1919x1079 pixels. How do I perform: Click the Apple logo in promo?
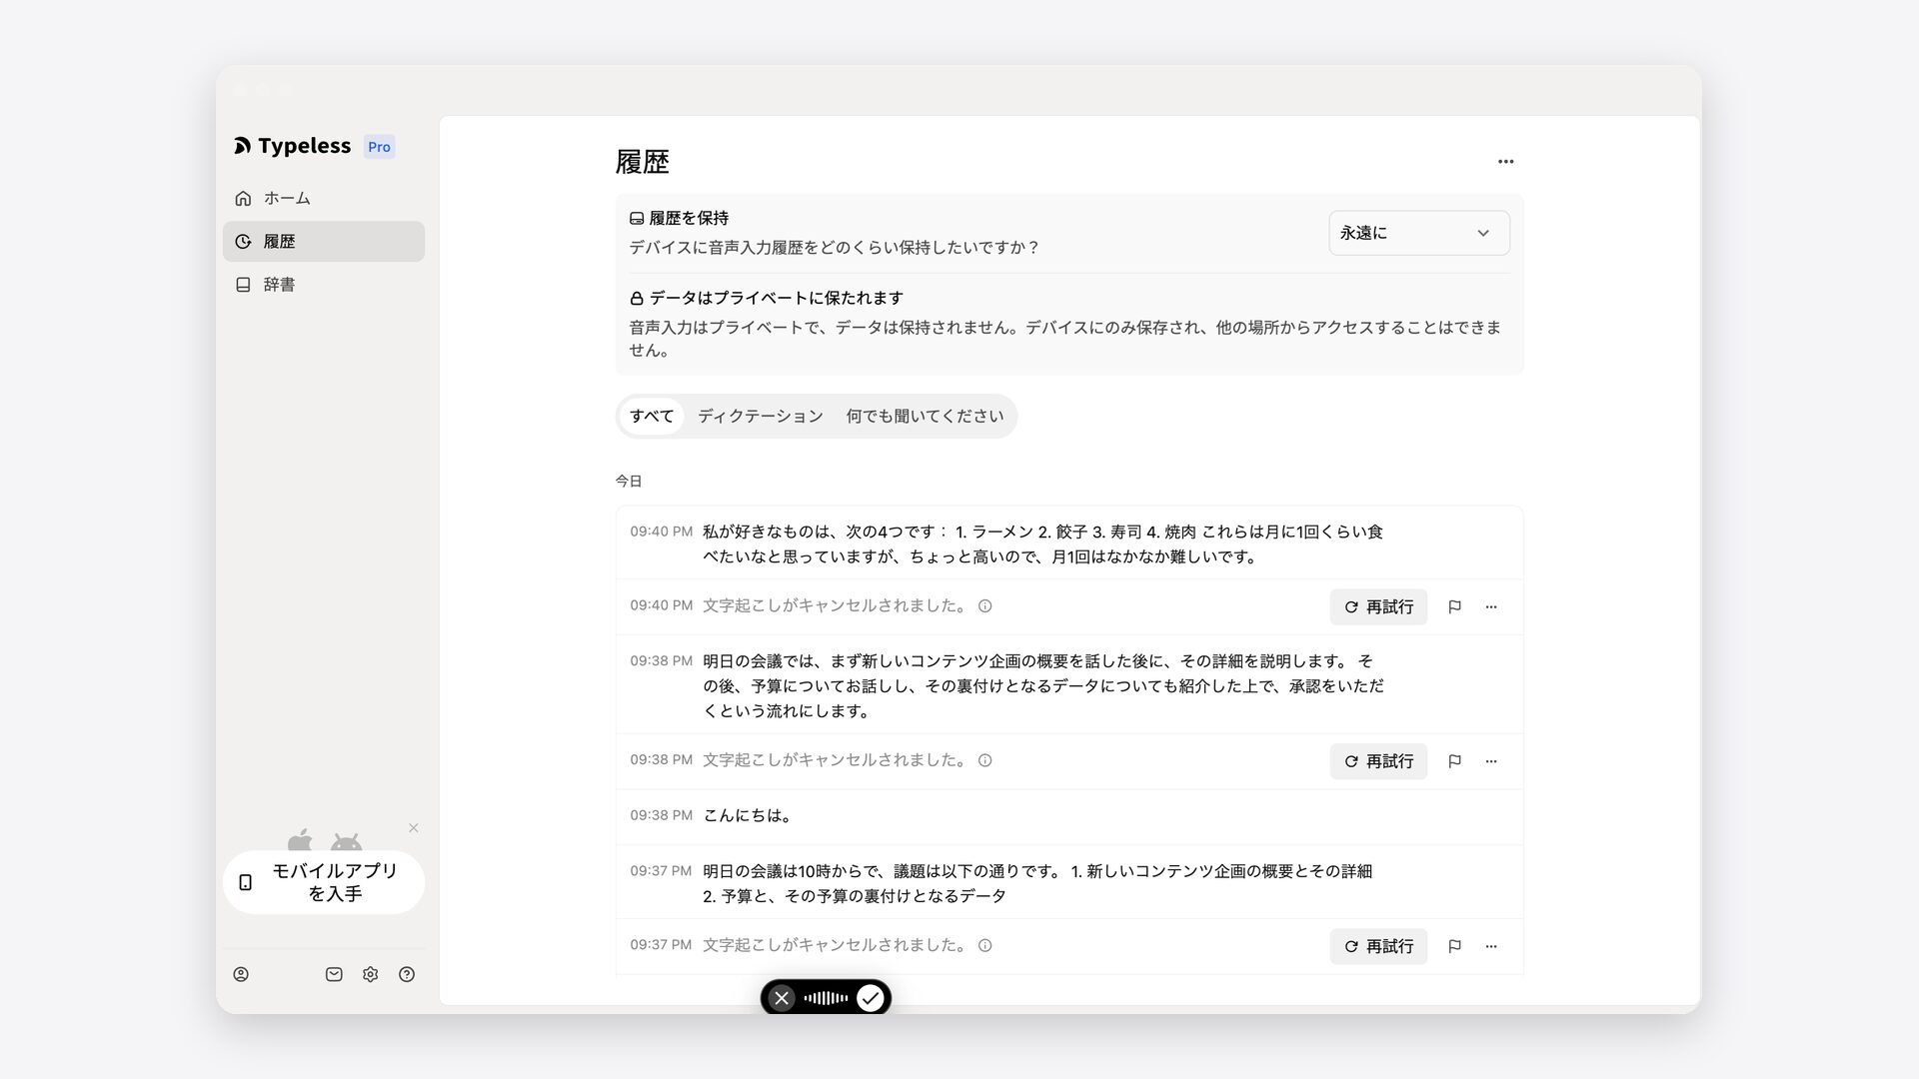(x=300, y=840)
